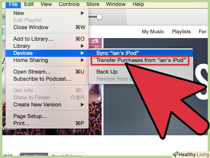The height and width of the screenshot is (158, 210).
Task: Click the volume slider knob
Action: point(99,17)
